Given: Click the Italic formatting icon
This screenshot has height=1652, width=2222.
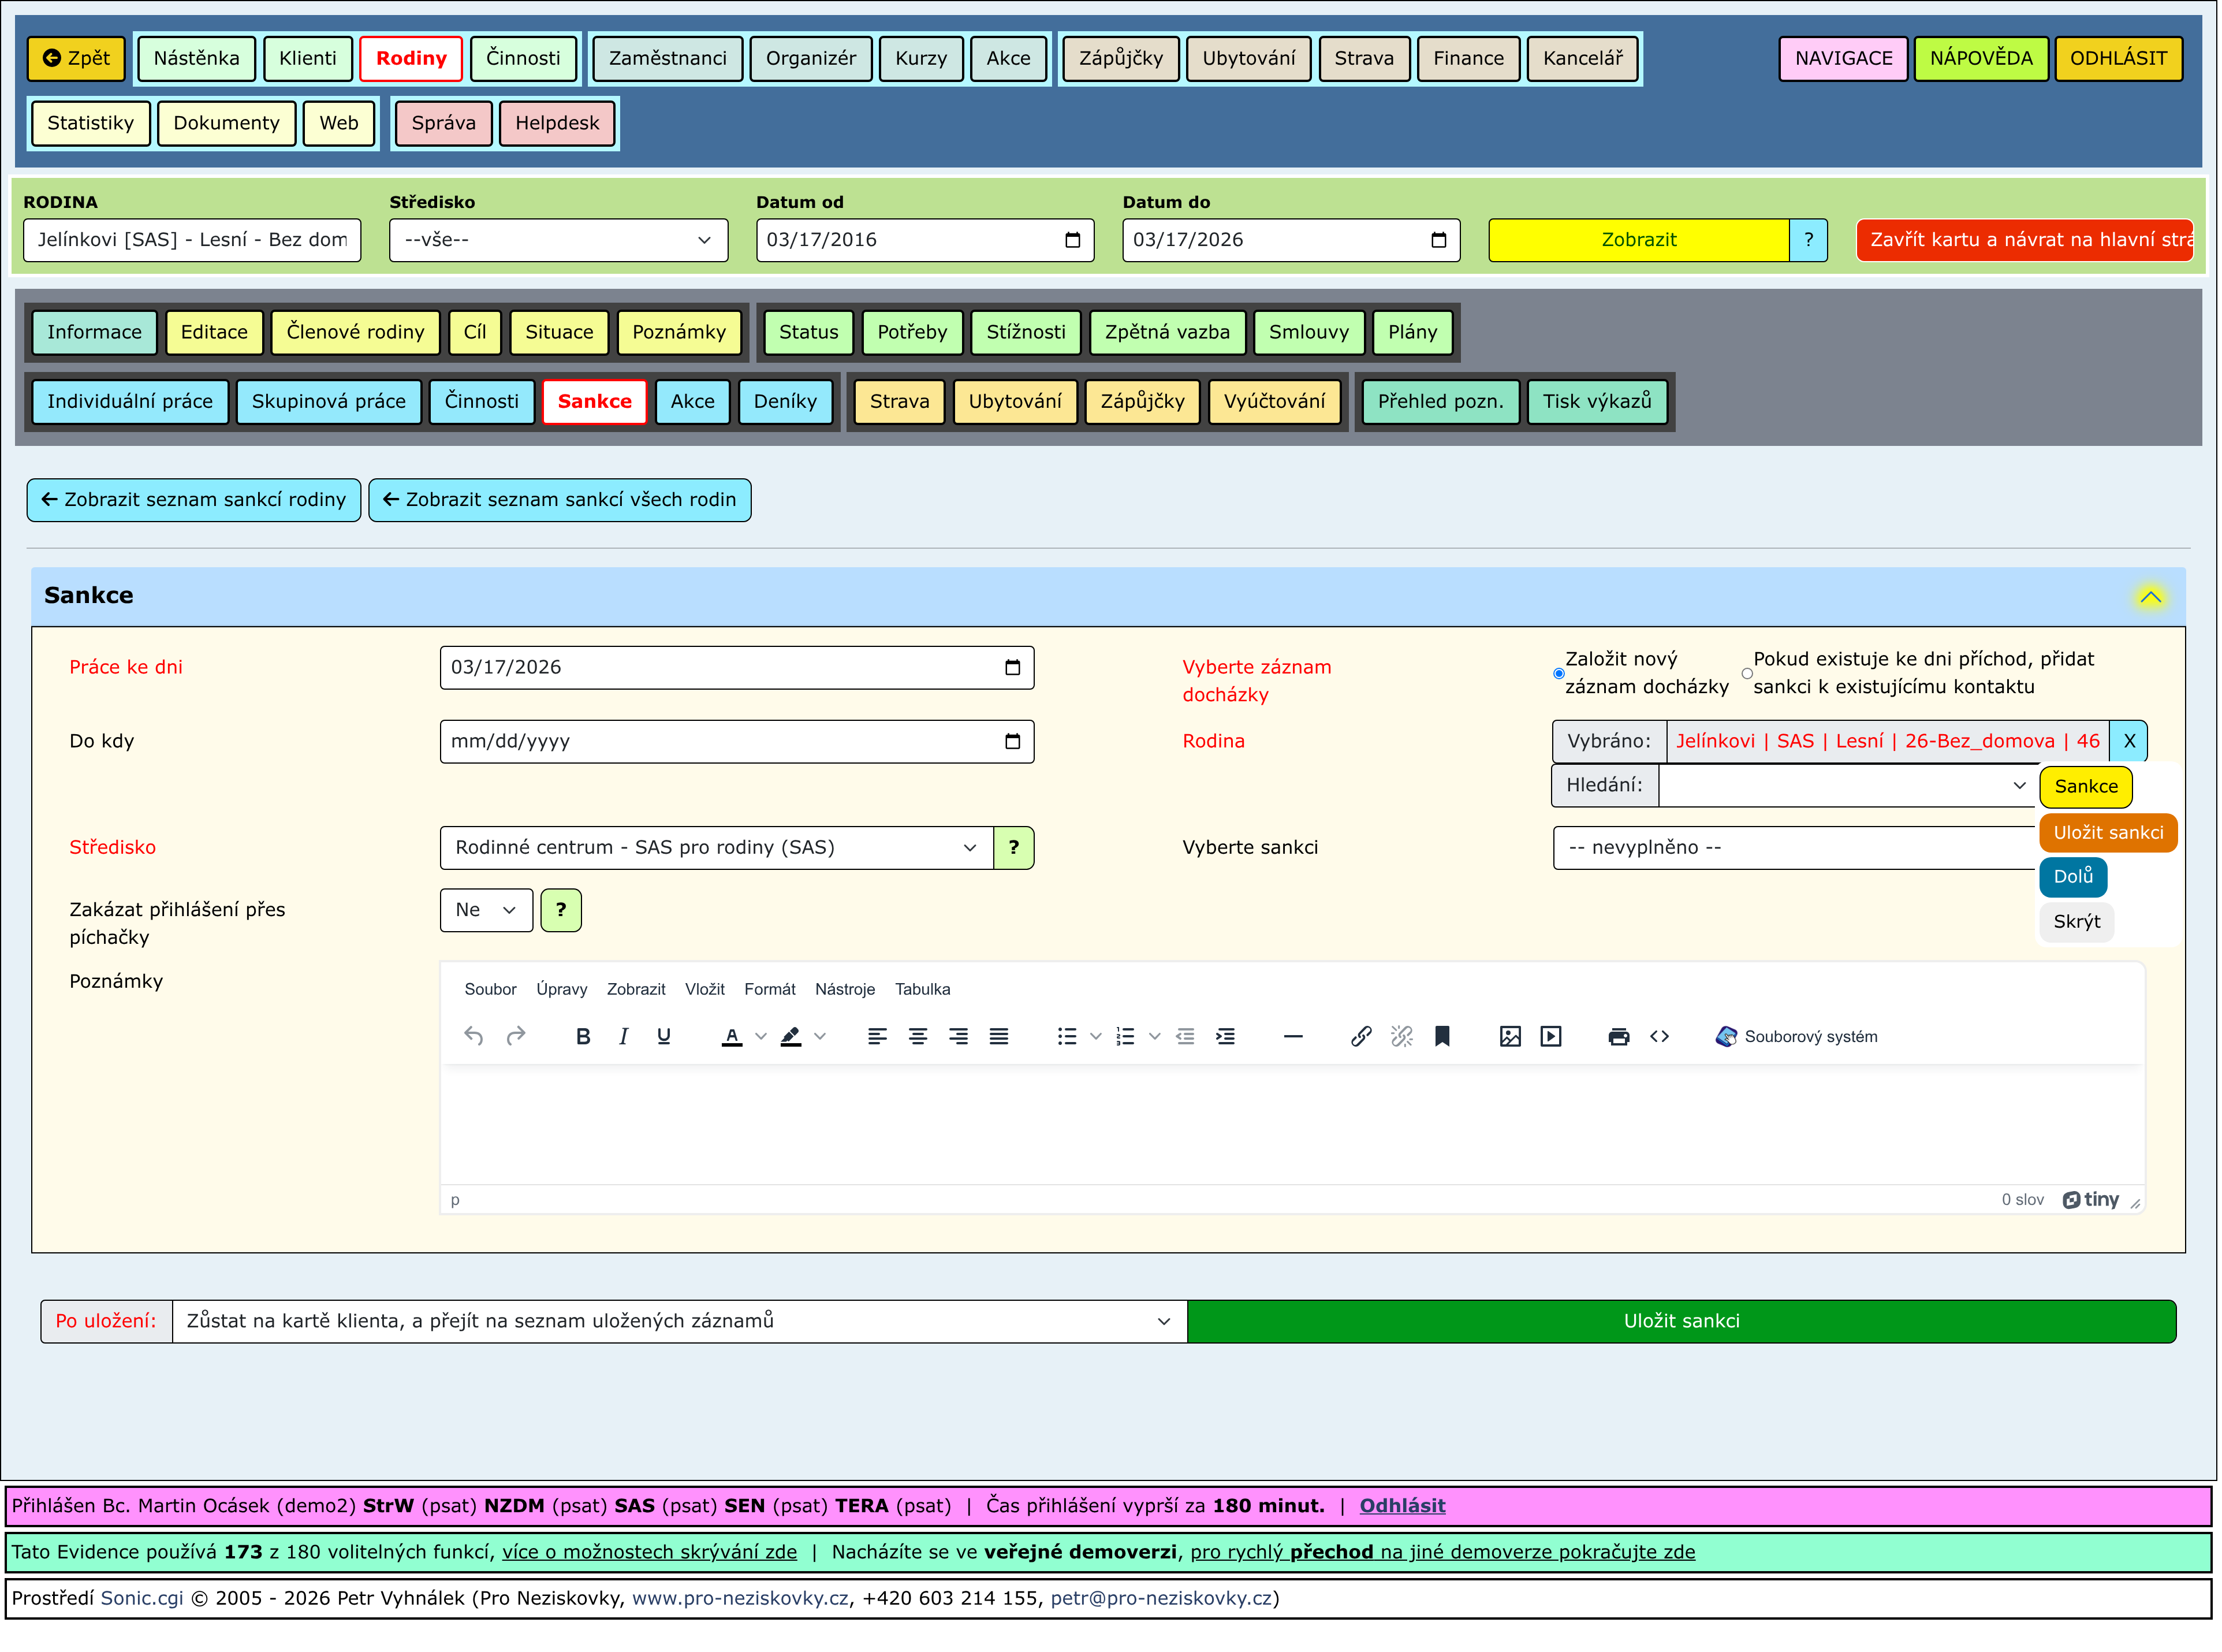Looking at the screenshot, I should point(624,1037).
